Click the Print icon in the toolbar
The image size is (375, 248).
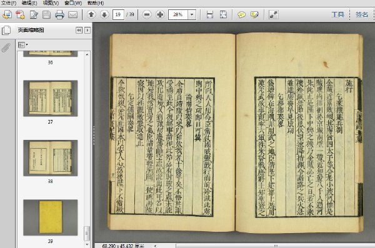(x=59, y=15)
